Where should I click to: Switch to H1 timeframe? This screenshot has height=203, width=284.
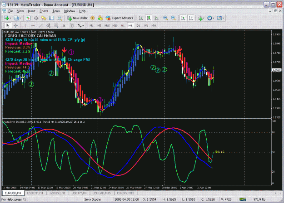click(123, 26)
